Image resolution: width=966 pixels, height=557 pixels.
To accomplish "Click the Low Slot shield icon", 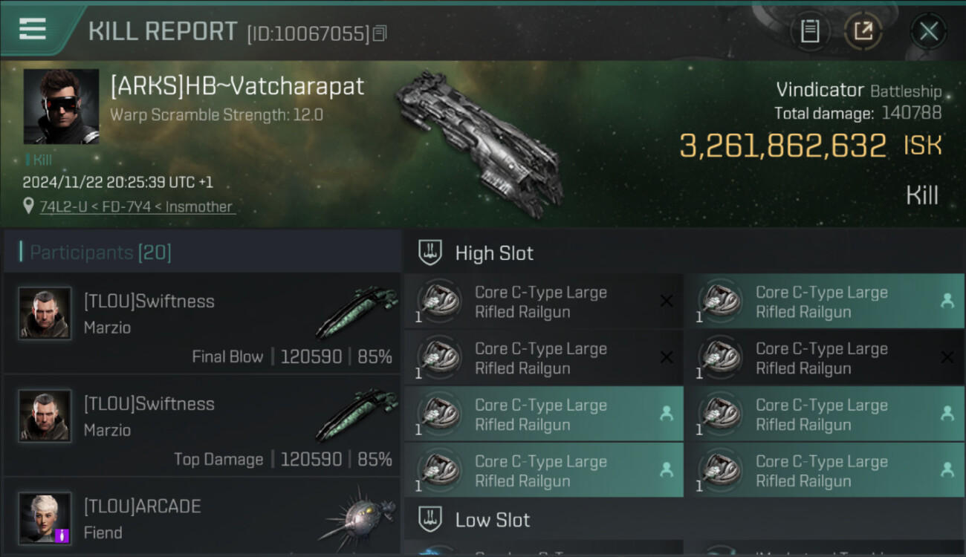I will tap(430, 519).
